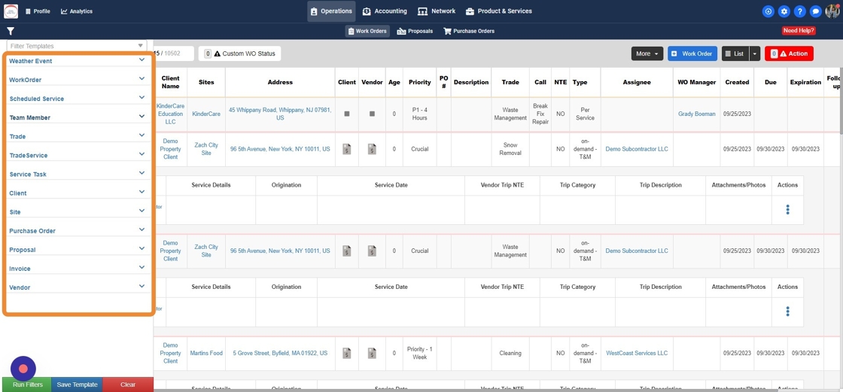Click client square icon in KinderCare row
The height and width of the screenshot is (392, 843).
[x=347, y=114]
